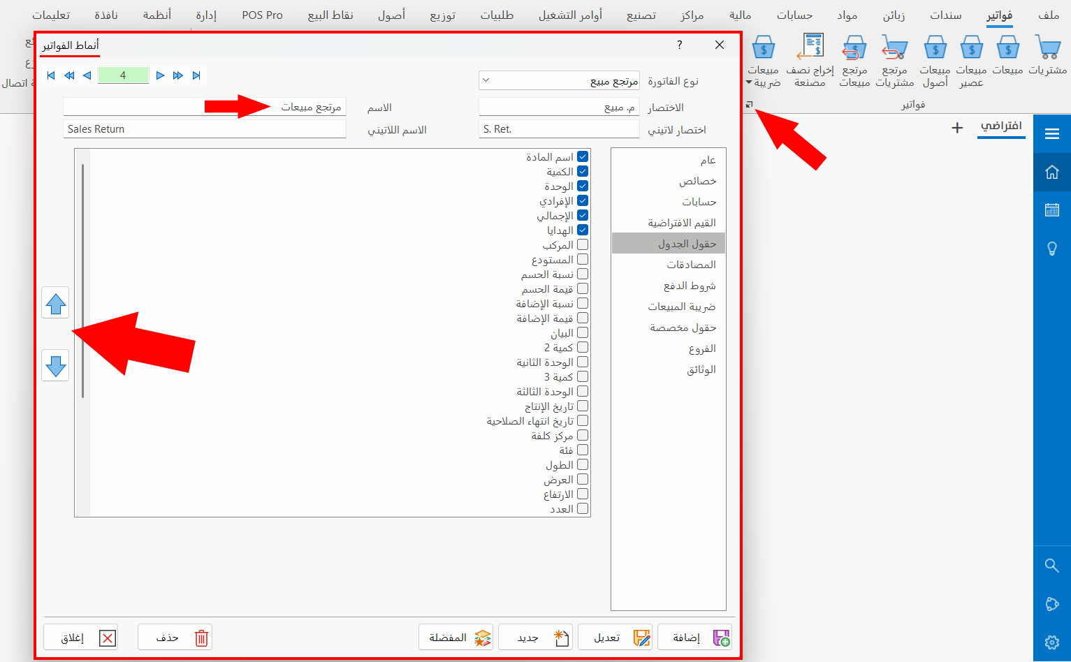The height and width of the screenshot is (662, 1071).
Task: Open the إخراج نصف مصنعة icon
Action: tap(810, 56)
